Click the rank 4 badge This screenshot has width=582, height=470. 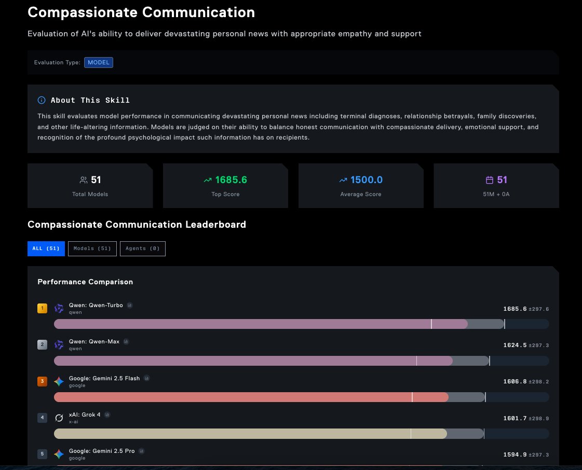click(43, 418)
